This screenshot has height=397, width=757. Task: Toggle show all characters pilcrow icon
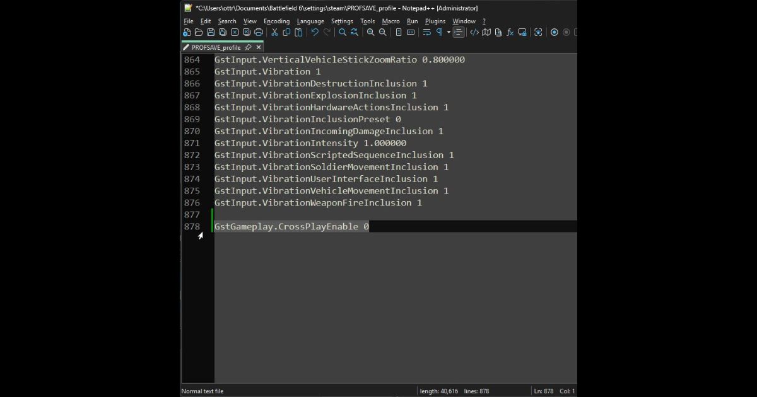coord(439,32)
